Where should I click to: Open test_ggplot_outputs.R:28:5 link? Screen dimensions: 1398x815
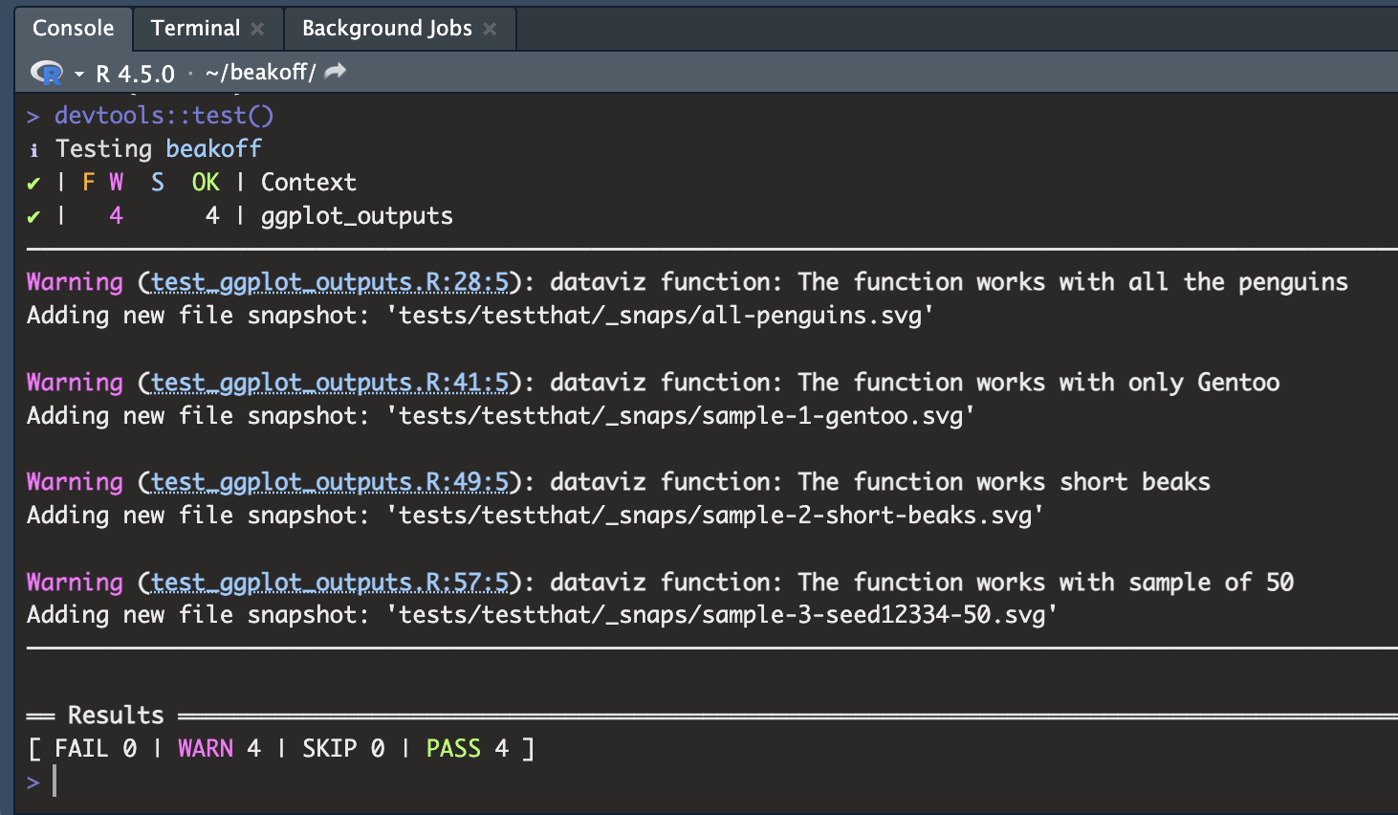[x=329, y=282]
